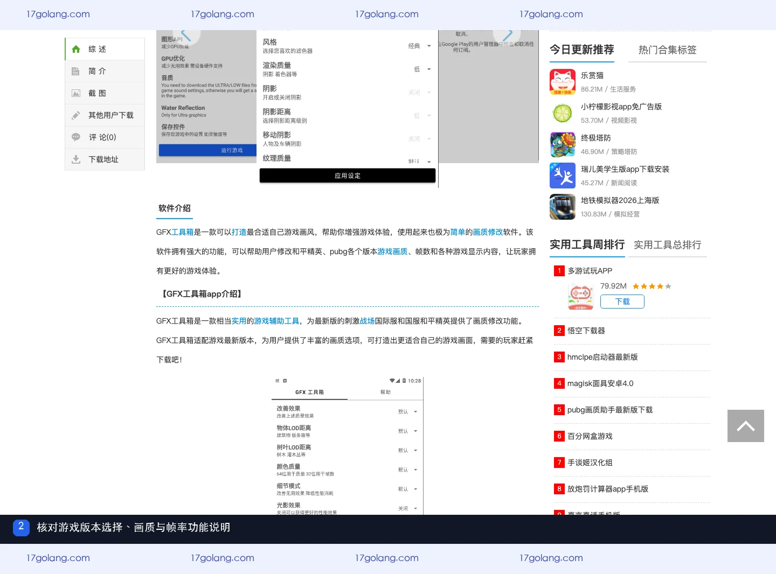Click the four-star rating for 多游试玩APP
The image size is (776, 574).
(652, 286)
